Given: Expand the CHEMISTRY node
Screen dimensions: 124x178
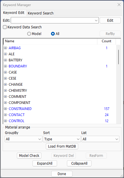Looking at the screenshot, I should (5, 91).
